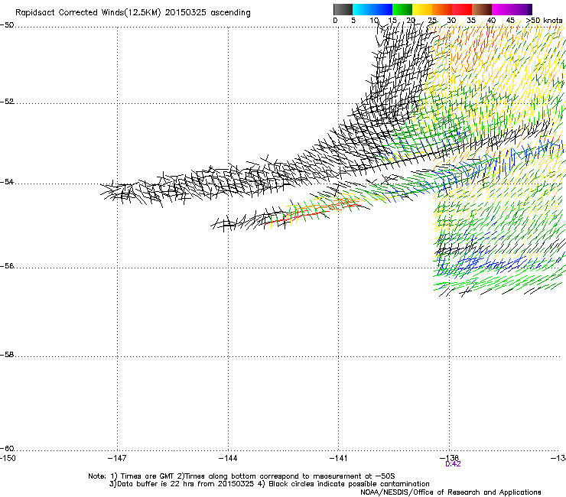The height and width of the screenshot is (497, 566).
Task: Click the latitude label -52
Action: click(x=7, y=102)
